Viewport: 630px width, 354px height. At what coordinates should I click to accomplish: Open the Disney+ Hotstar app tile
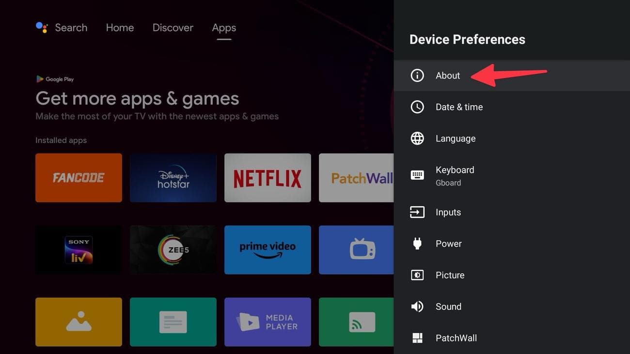pyautogui.click(x=173, y=177)
